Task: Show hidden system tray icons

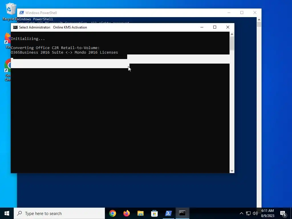Action: tap(241, 213)
